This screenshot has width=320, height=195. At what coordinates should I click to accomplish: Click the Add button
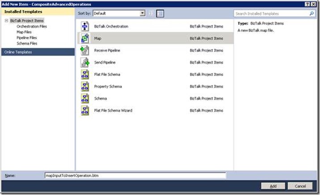(x=273, y=186)
